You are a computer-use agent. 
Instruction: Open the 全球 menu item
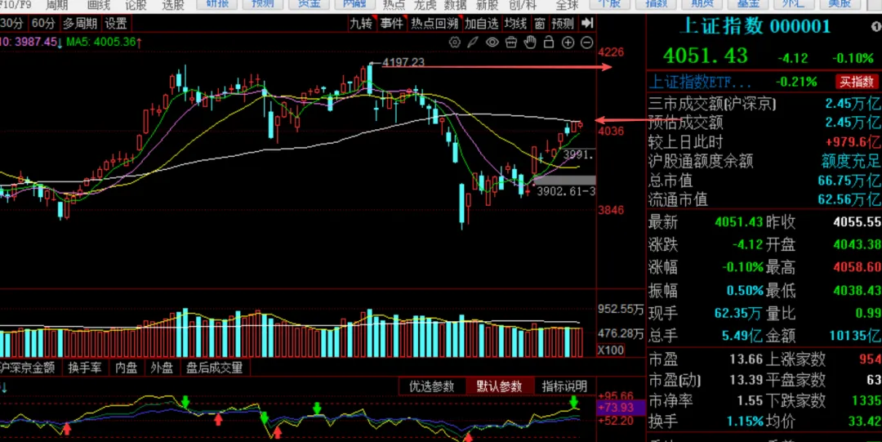coord(567,6)
